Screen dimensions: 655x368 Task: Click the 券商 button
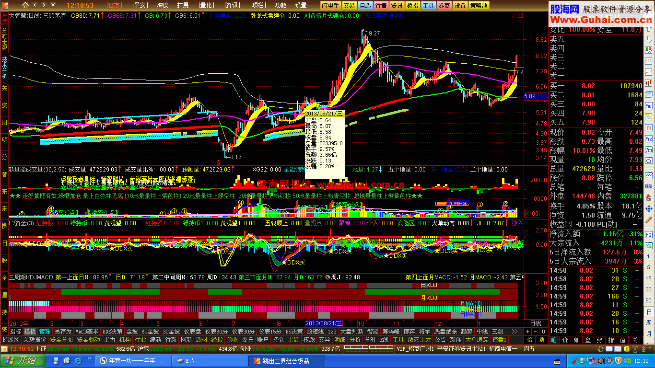444,5
